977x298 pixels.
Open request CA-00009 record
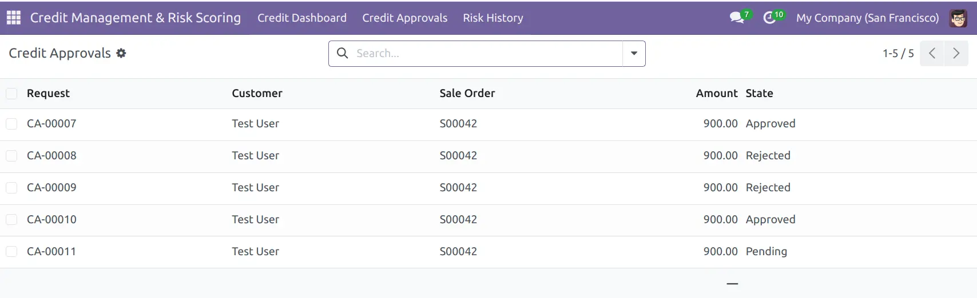pyautogui.click(x=51, y=187)
